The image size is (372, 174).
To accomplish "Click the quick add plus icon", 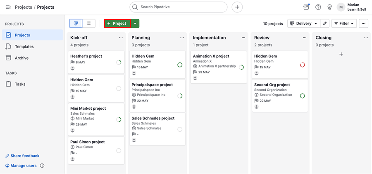I will pos(237,7).
